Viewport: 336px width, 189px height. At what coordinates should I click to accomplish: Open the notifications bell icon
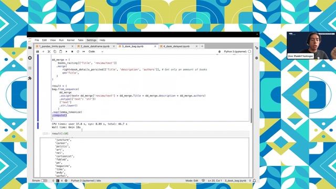tap(254, 181)
